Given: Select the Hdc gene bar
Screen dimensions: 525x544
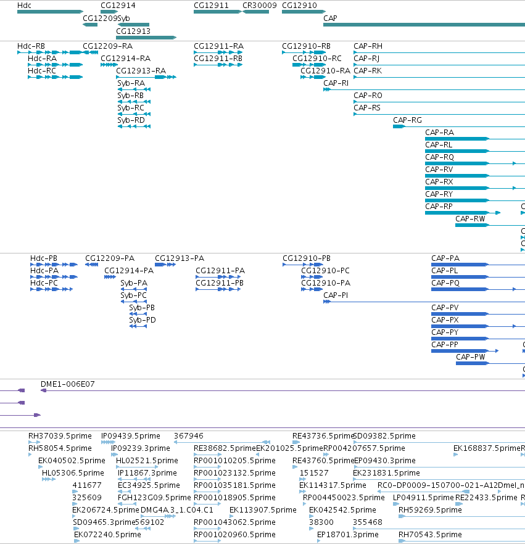Looking at the screenshot, I should [51, 12].
